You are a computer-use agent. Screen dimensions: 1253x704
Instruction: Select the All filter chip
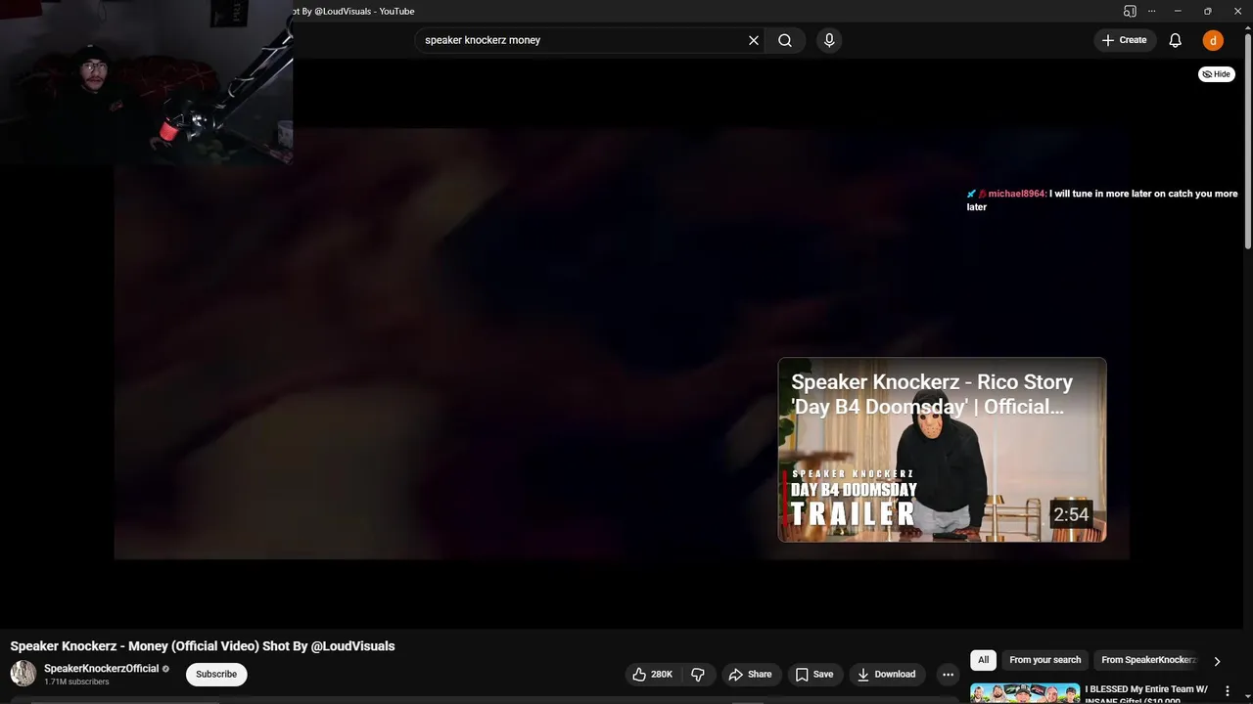point(983,660)
